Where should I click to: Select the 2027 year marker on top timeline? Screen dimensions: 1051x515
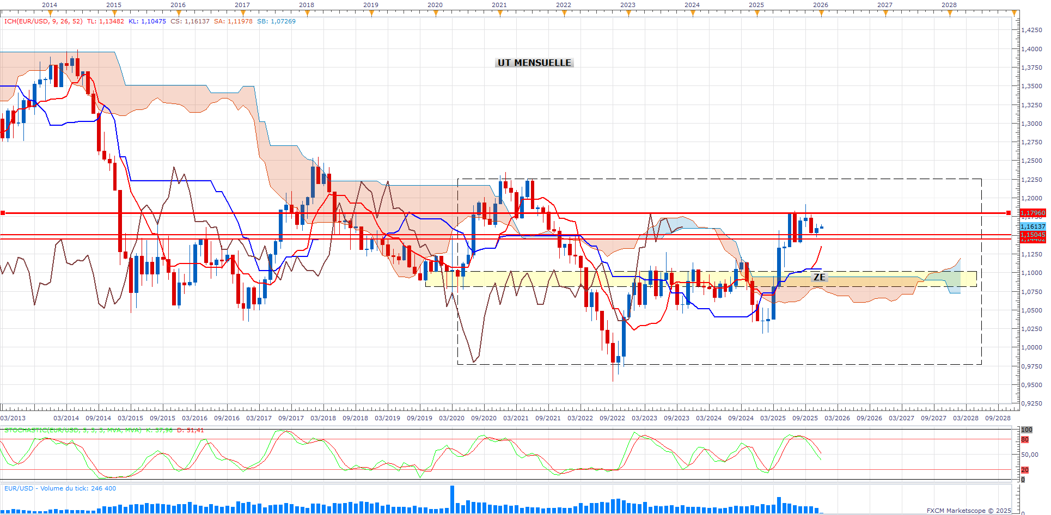pos(885,5)
